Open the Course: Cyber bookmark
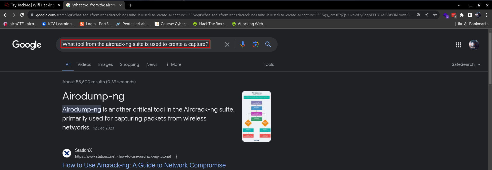The image size is (492, 170). 172,24
